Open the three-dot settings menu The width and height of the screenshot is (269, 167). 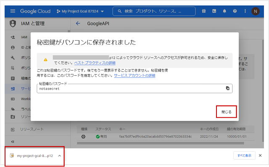245,11
